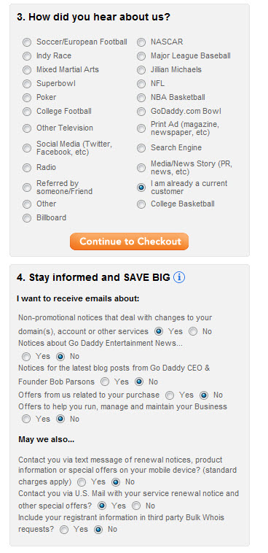Select Yes for Bob Parsons blog posts

point(105,382)
